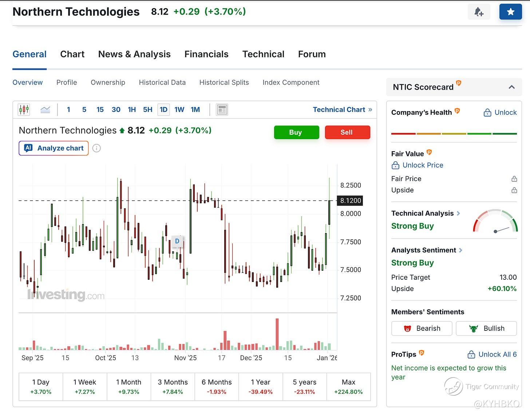Open Historical Data sub-tab
Image resolution: width=530 pixels, height=416 pixels.
pos(162,83)
